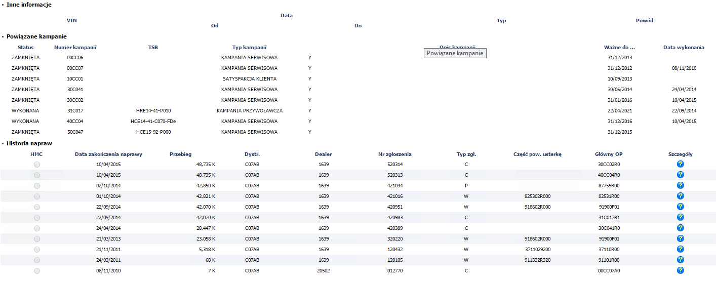This screenshot has width=716, height=281.
Task: Click the Nr zgłoszenia column header
Action: pos(395,154)
